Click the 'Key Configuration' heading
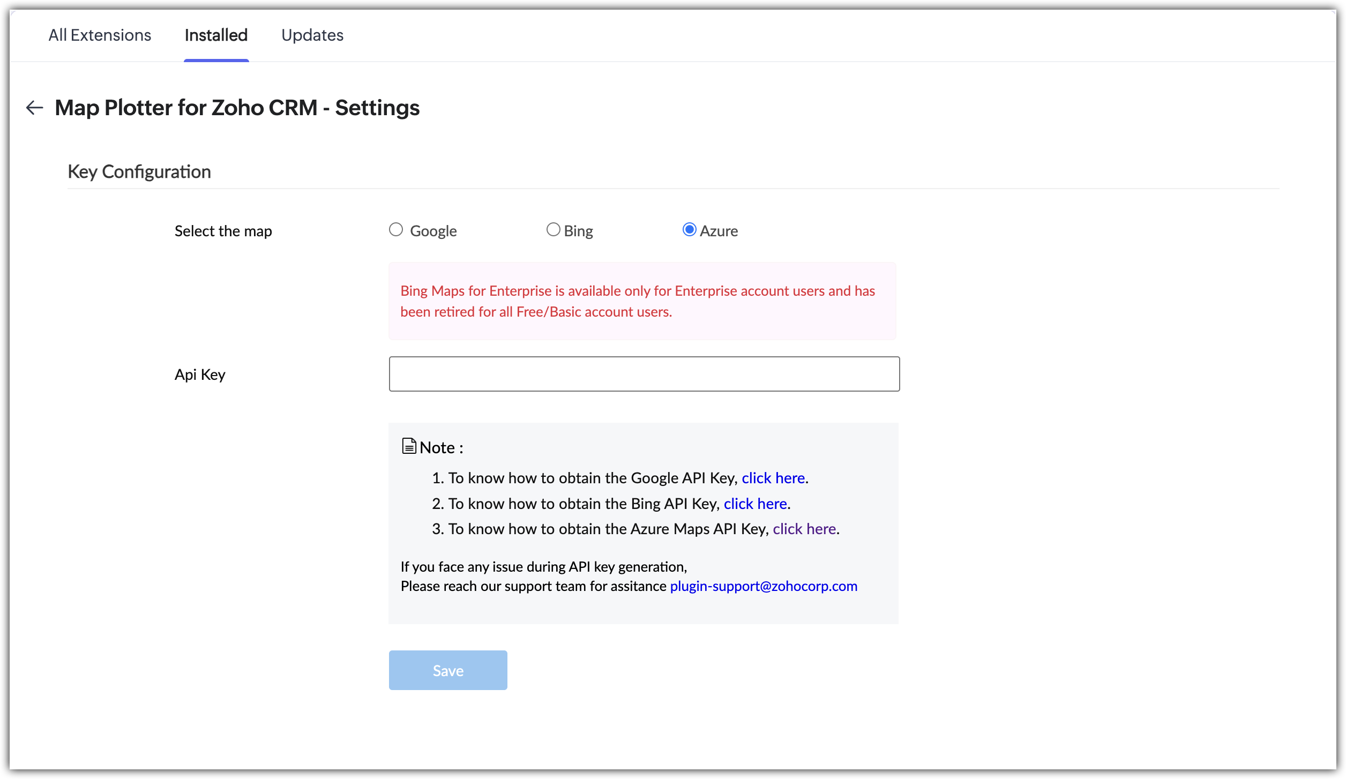The image size is (1346, 779). tap(139, 172)
